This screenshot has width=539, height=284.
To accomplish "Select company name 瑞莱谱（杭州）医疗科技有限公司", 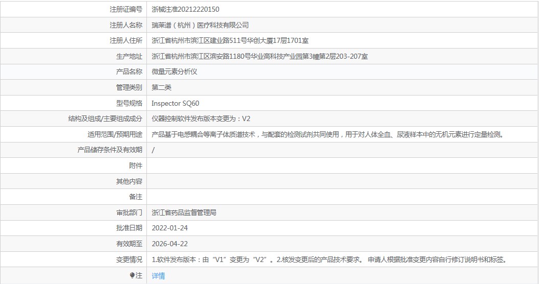I will coord(200,25).
